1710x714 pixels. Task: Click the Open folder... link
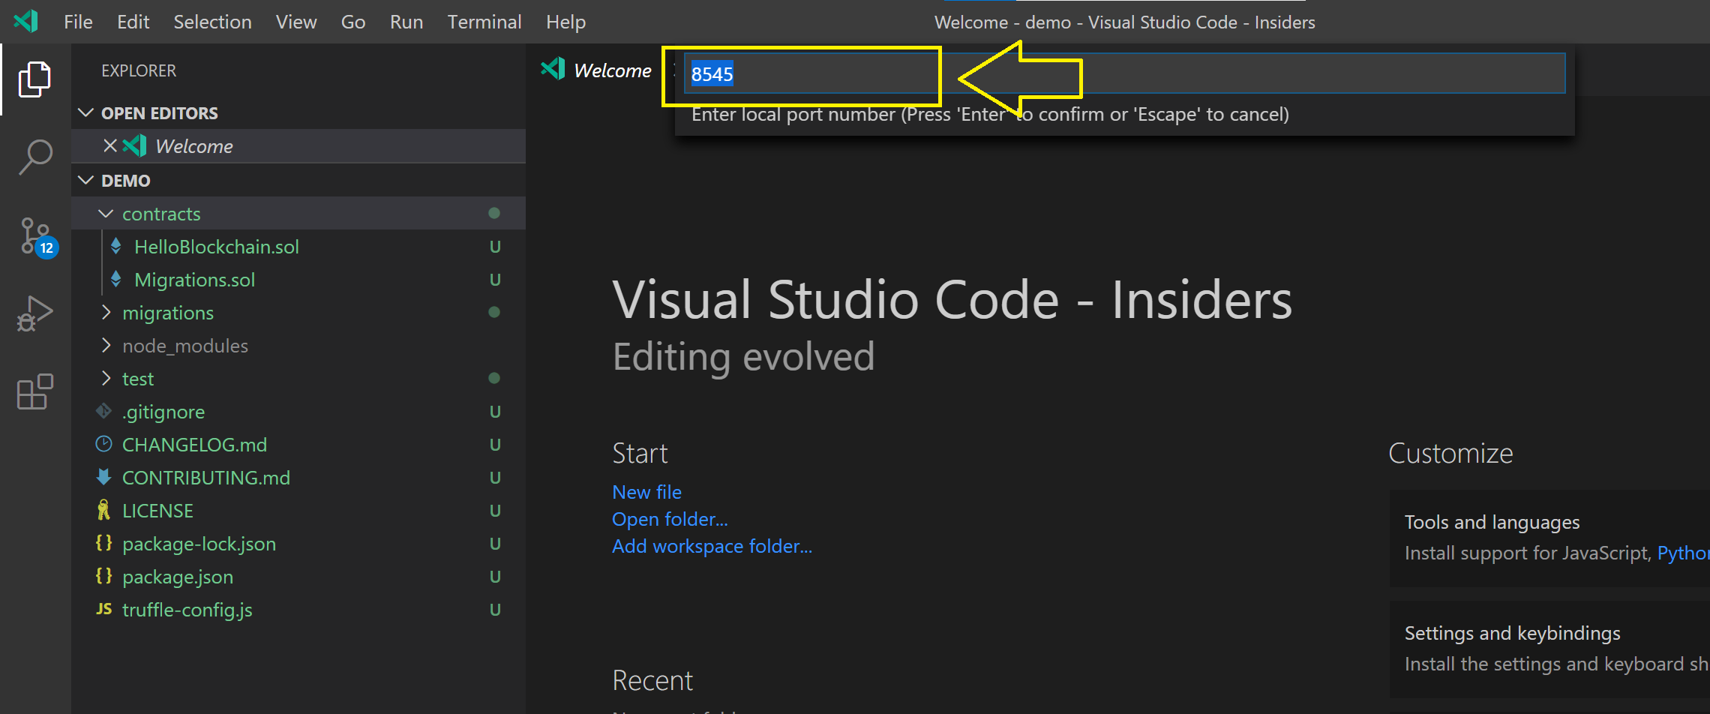[x=670, y=519]
